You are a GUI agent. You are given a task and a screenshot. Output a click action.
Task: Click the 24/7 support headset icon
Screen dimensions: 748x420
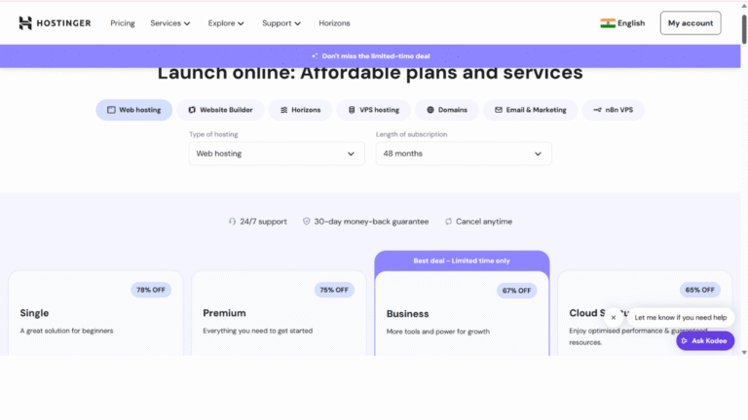click(x=233, y=222)
